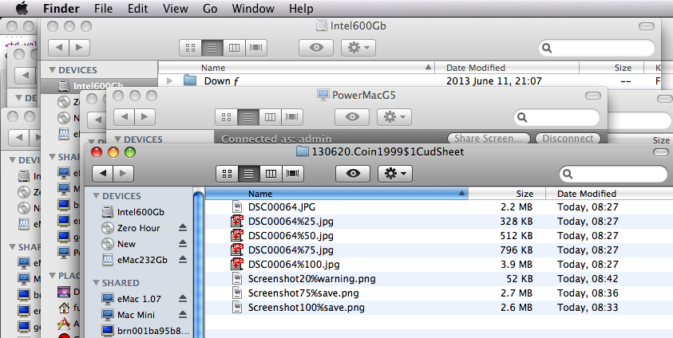Image resolution: width=673 pixels, height=338 pixels.
Task: Open the Action gear dropdown in front window
Action: pyautogui.click(x=395, y=174)
